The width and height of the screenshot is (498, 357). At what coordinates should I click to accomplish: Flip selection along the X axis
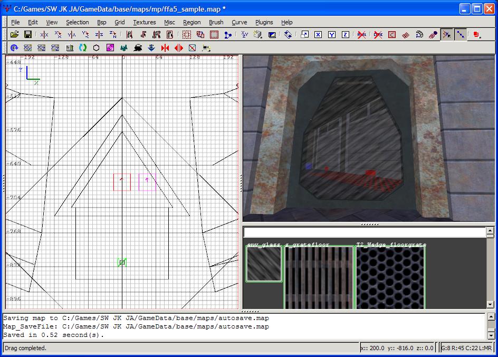click(x=44, y=34)
